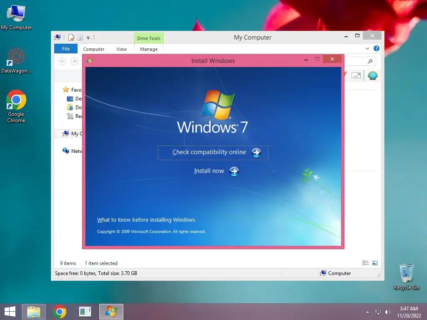Select the DataWagon desktop shortcut

(16, 60)
